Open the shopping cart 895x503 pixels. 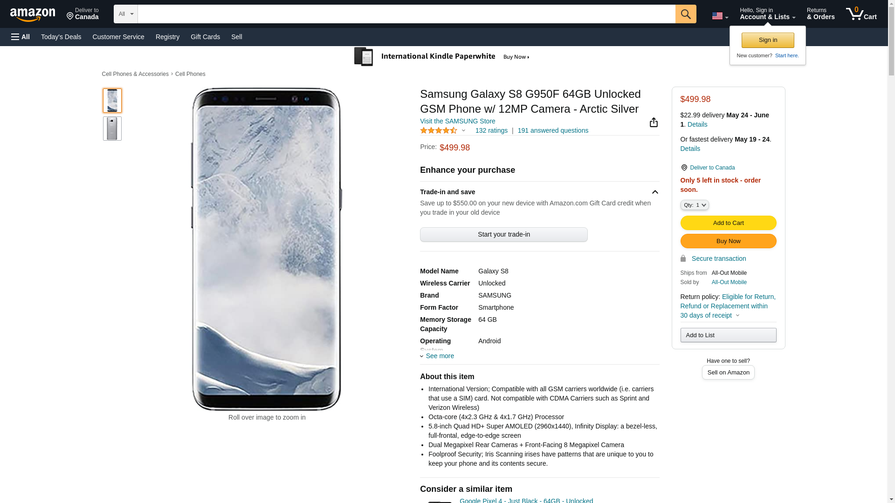(861, 14)
